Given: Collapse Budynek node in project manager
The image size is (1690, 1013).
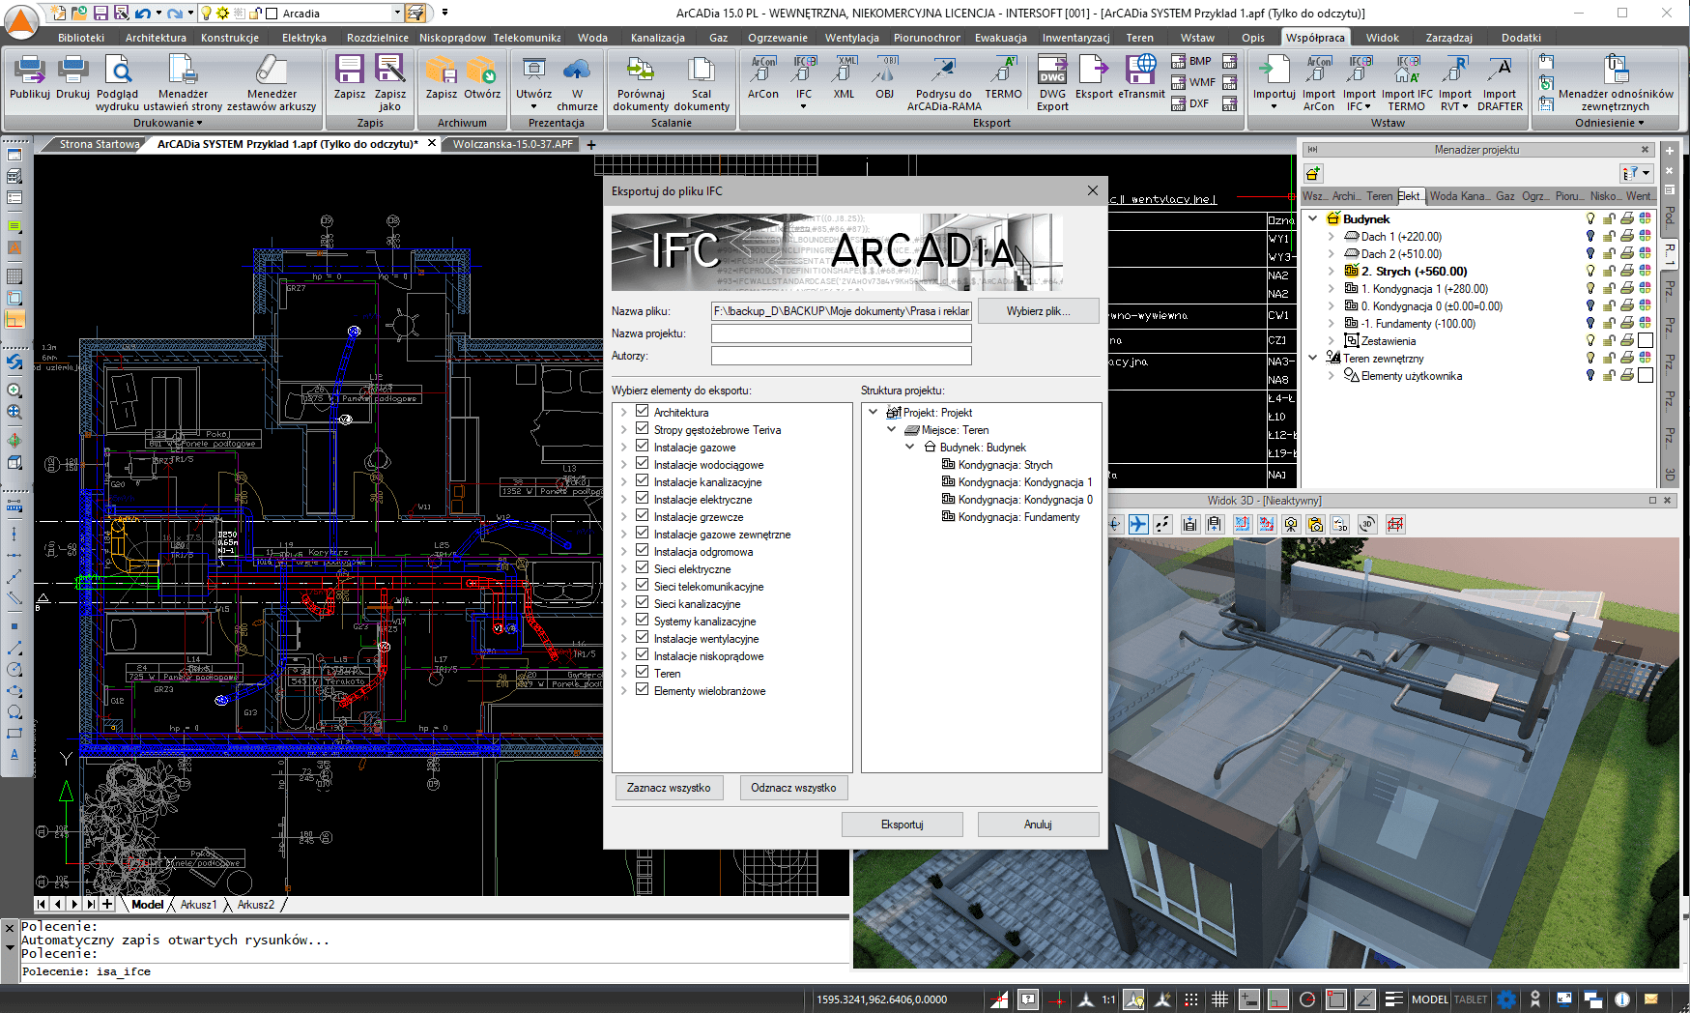Looking at the screenshot, I should click(1313, 218).
